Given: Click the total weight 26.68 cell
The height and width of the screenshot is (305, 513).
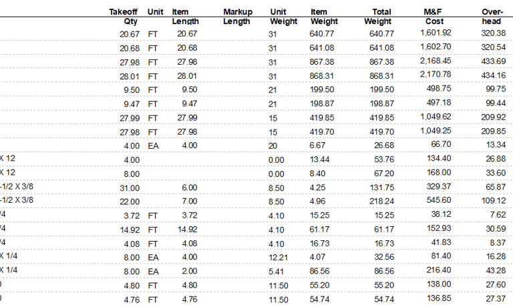Looking at the screenshot, I should 384,145.
